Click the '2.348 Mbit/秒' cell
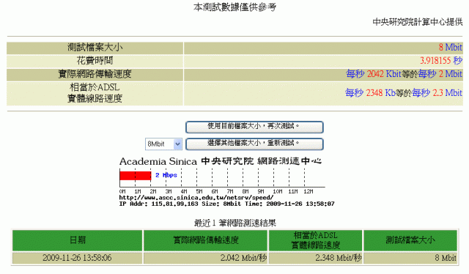The height and width of the screenshot is (274, 469). coord(316,258)
